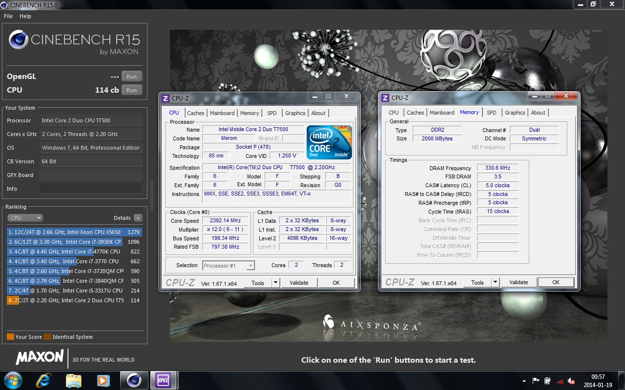Switch to Graphics tab in right CPU-Z window
The height and width of the screenshot is (390, 625).
(515, 113)
